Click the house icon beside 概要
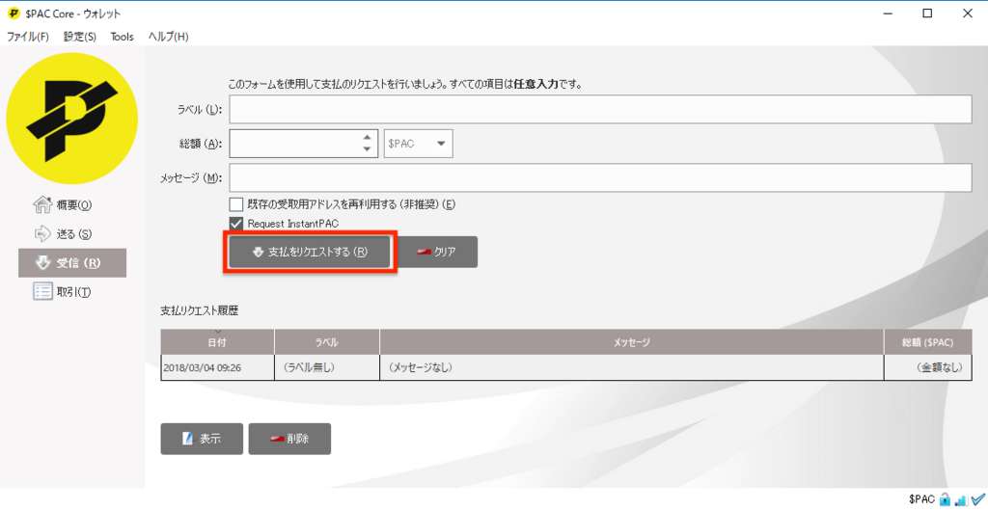The image size is (988, 510). click(42, 204)
